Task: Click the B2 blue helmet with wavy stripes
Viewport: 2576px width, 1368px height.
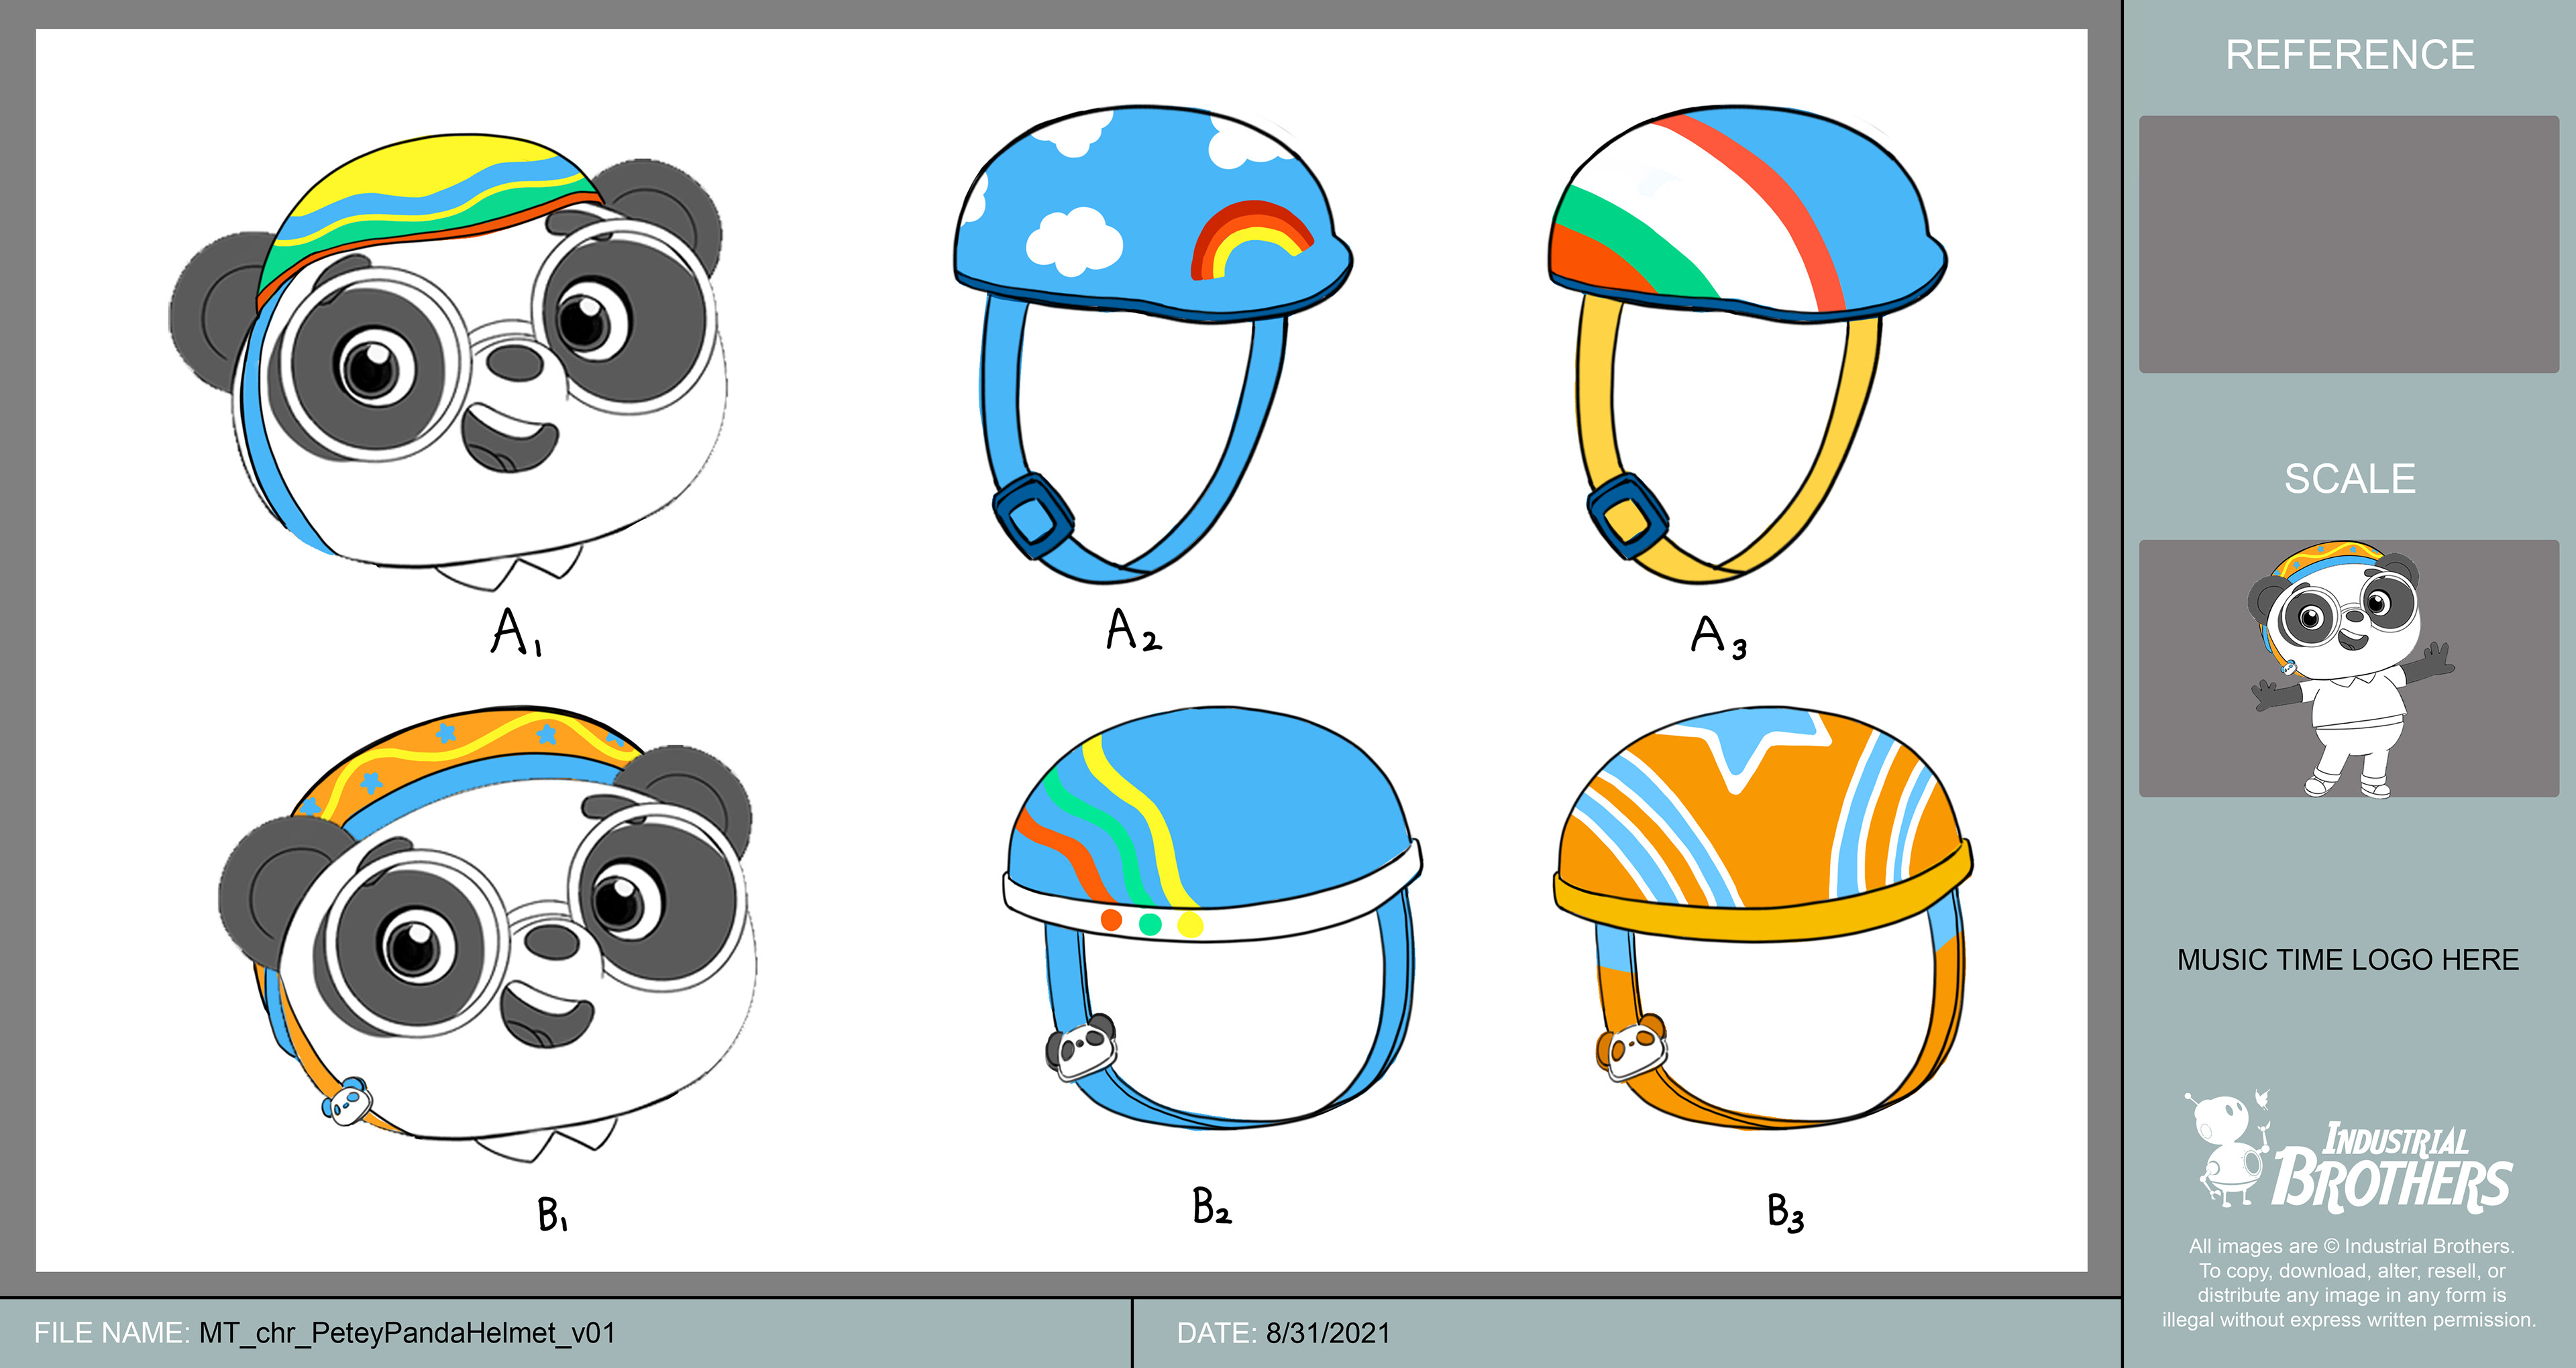Action: pos(1212,918)
